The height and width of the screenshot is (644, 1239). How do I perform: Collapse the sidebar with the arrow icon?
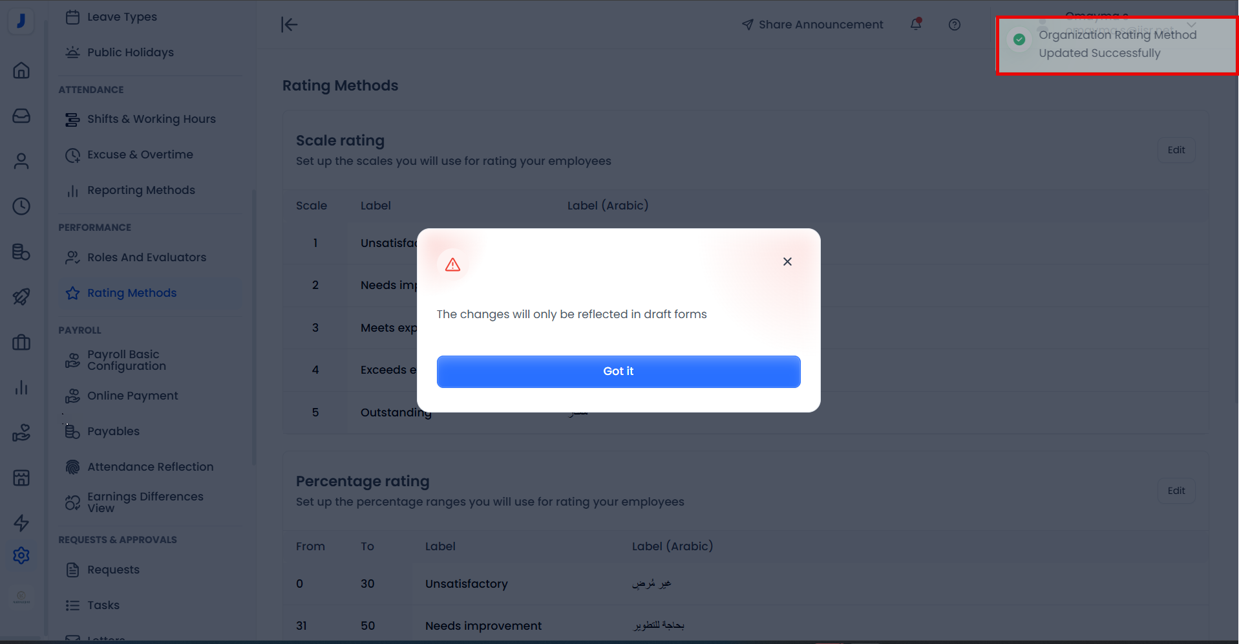tap(289, 25)
